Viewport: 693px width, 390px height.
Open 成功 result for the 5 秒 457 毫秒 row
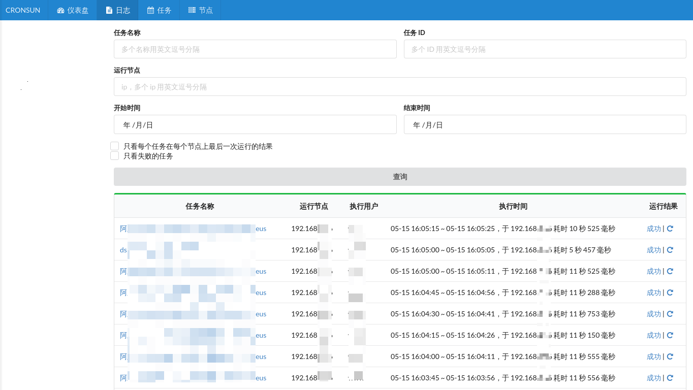point(654,250)
